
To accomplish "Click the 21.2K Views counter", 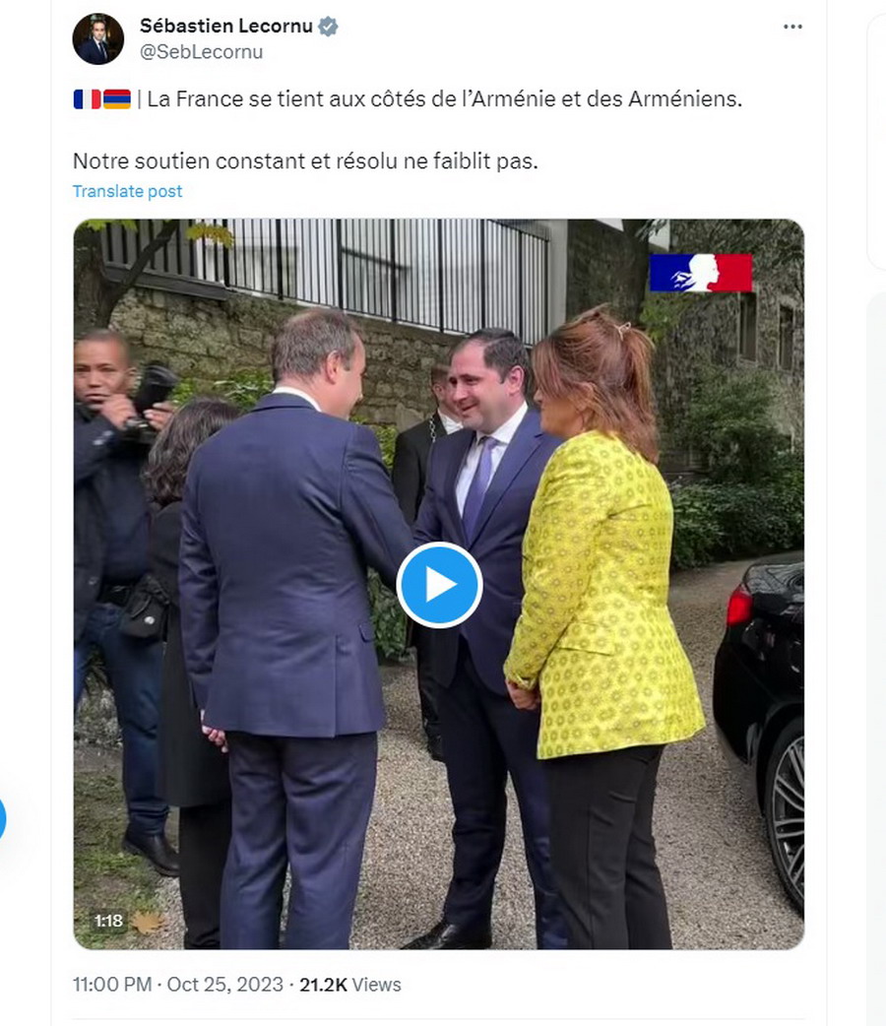I will tap(350, 984).
